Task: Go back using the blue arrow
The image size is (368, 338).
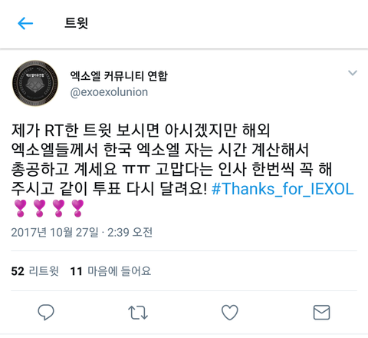Action: pyautogui.click(x=25, y=23)
